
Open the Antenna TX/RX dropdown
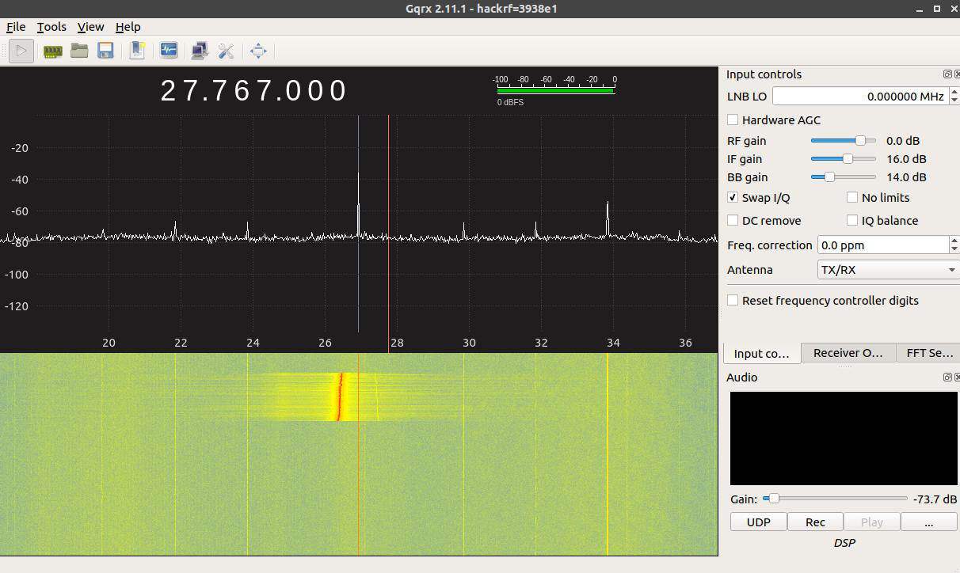tap(888, 270)
